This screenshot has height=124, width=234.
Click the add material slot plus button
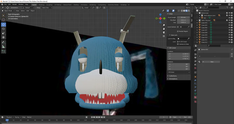point(232,54)
